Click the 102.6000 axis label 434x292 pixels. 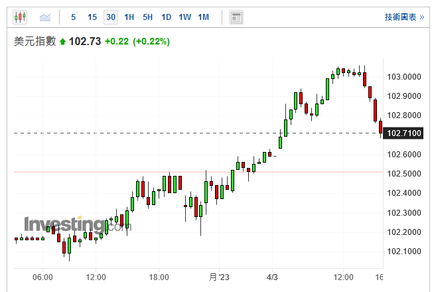[404, 155]
